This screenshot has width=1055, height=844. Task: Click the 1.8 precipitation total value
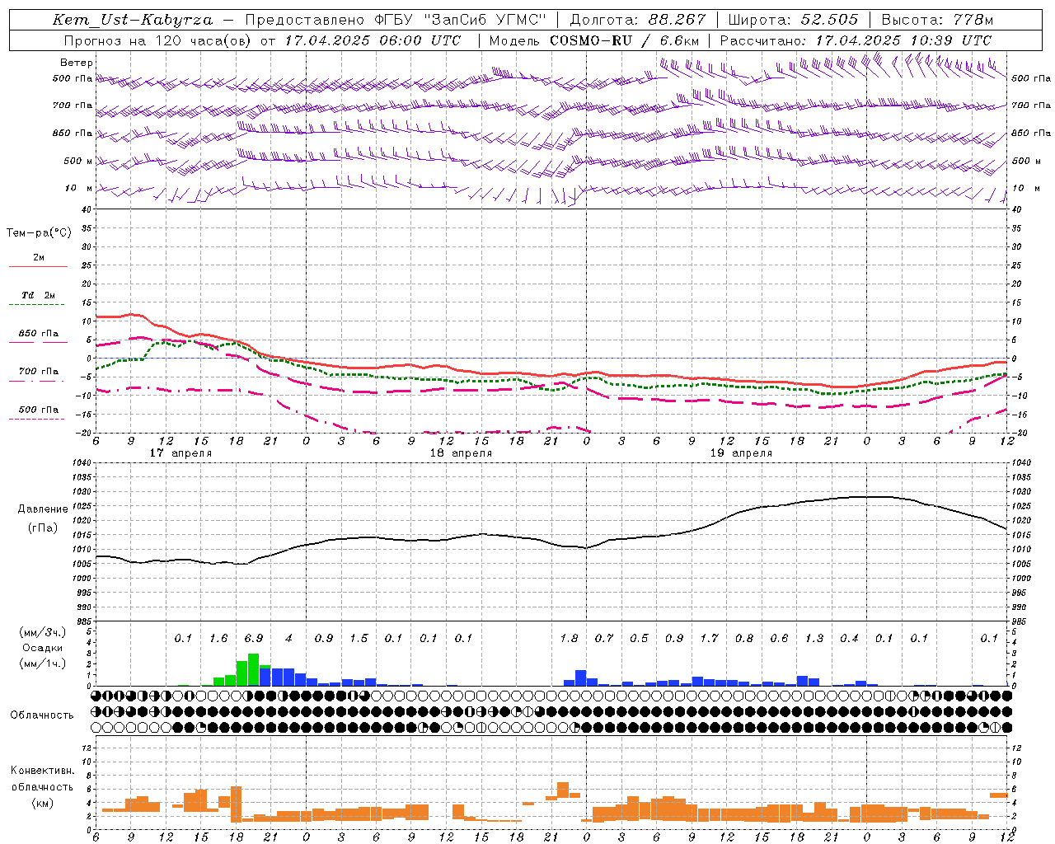(569, 638)
